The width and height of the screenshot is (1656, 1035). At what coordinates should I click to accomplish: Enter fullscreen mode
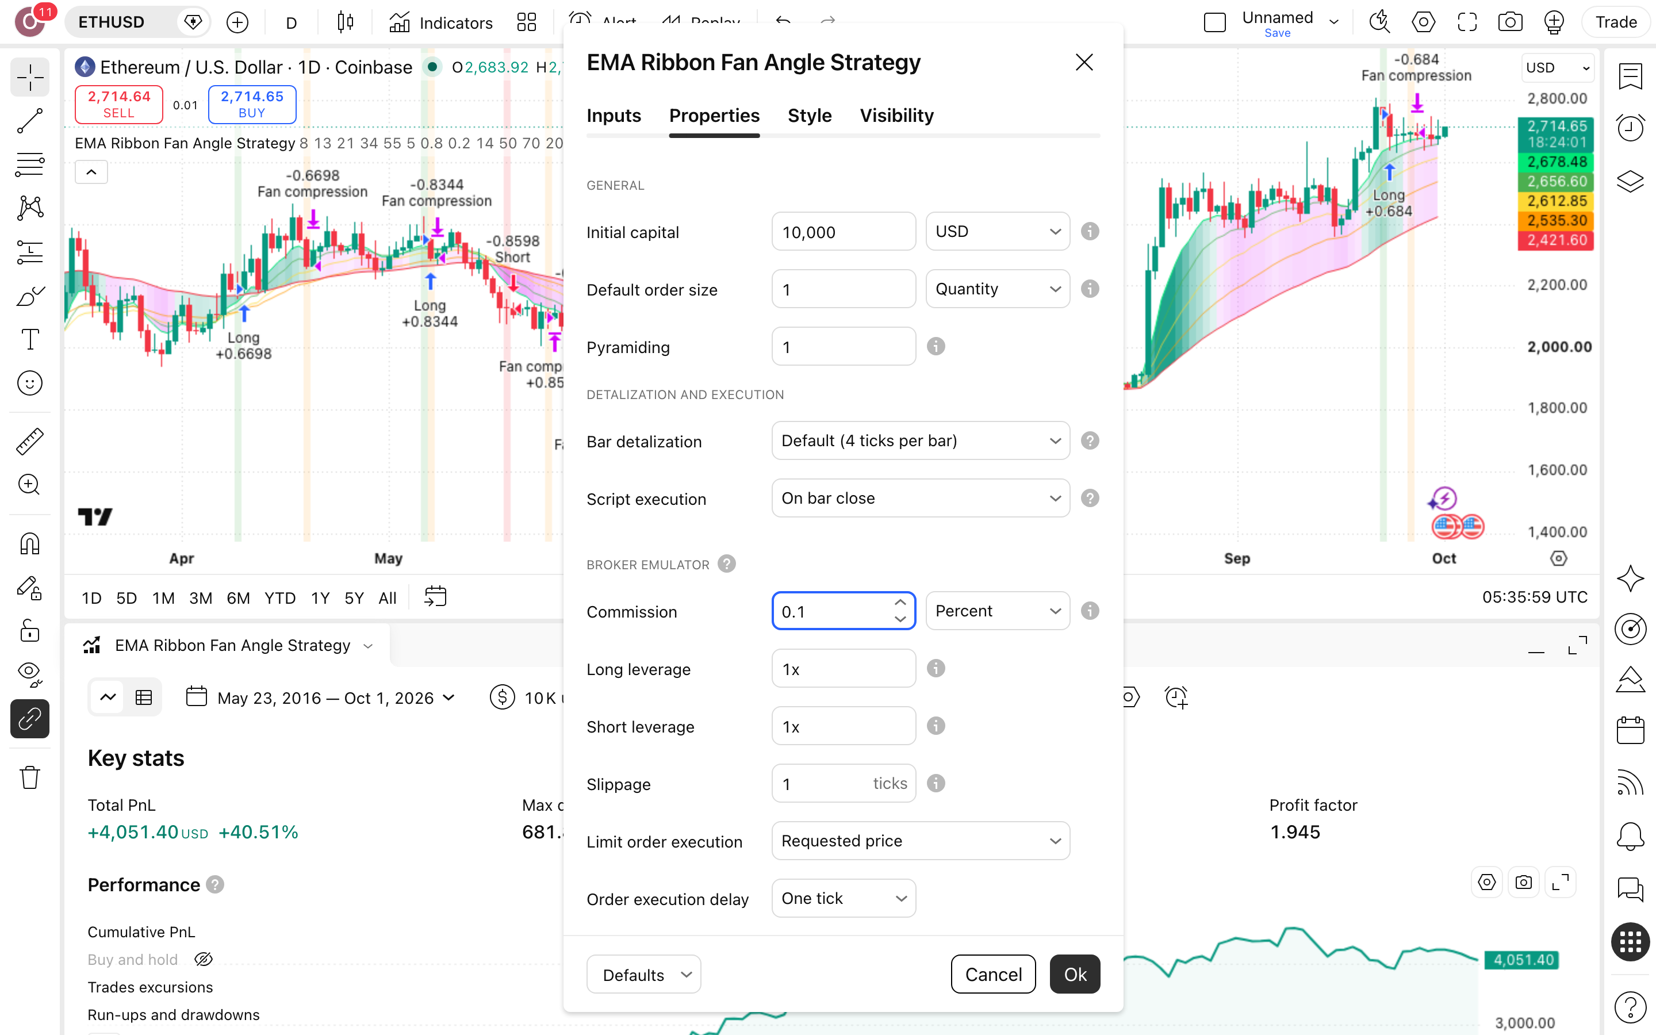click(x=1466, y=22)
